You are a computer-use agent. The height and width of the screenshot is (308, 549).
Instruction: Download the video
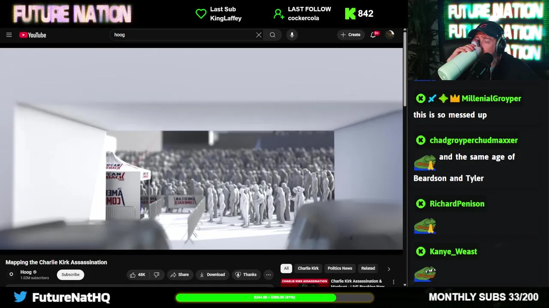pos(212,275)
